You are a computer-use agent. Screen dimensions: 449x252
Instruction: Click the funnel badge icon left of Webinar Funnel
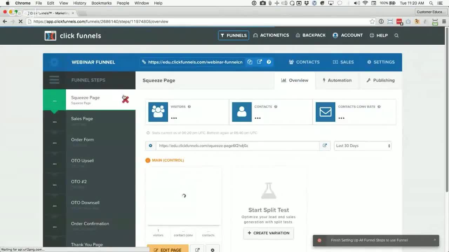54,62
